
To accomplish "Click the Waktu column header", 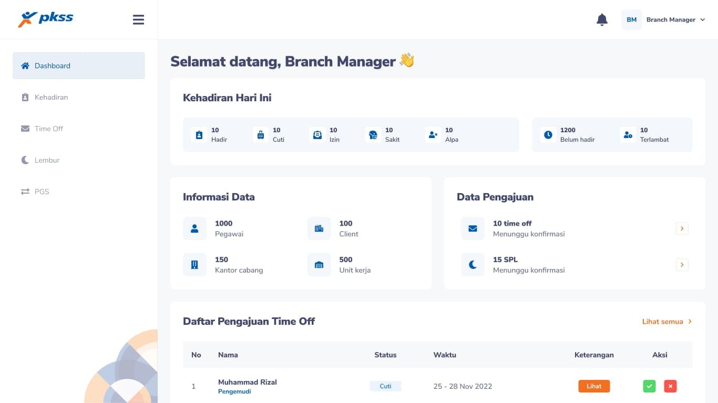I will coord(445,355).
